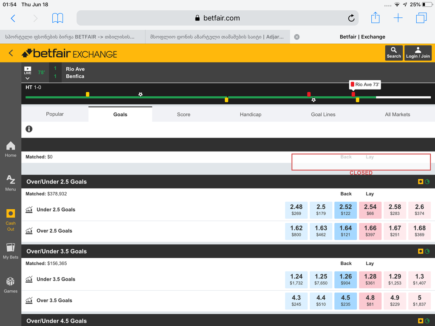
Task: Open the Safari share sheet
Action: 375,18
